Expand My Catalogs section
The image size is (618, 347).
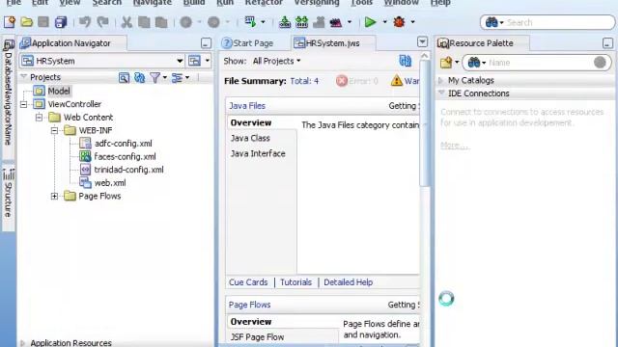click(441, 80)
